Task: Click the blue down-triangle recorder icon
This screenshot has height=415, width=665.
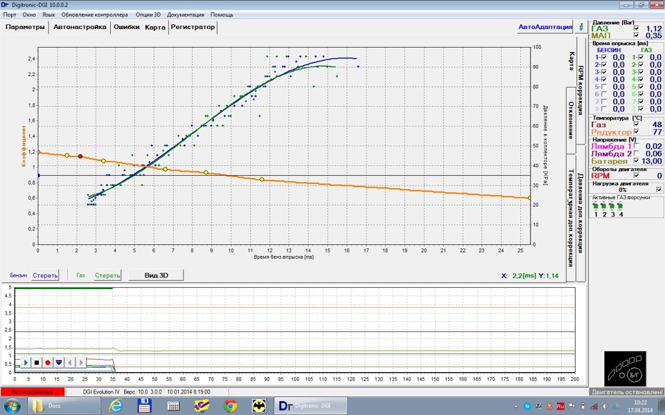Action: pyautogui.click(x=59, y=362)
